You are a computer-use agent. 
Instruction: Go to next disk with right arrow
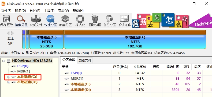click(13, 33)
